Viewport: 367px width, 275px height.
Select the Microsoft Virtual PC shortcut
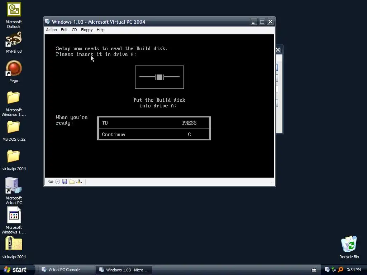pyautogui.click(x=14, y=191)
